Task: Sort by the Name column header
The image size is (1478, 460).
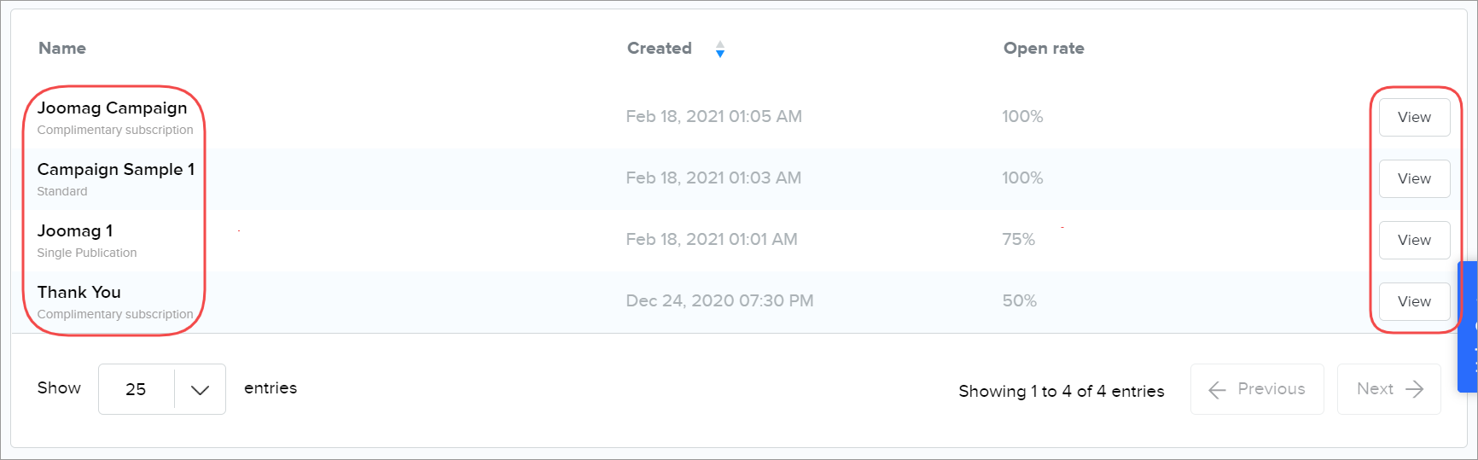Action: [62, 49]
